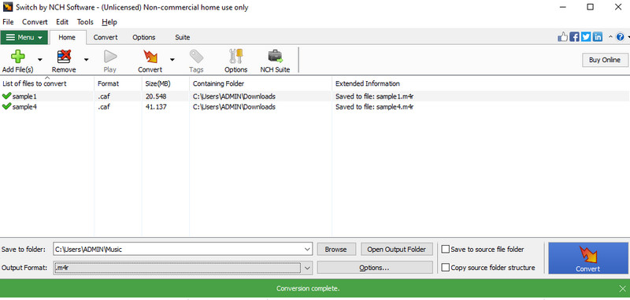Image resolution: width=630 pixels, height=300 pixels.
Task: Click the Tags toolbar icon
Action: [196, 57]
